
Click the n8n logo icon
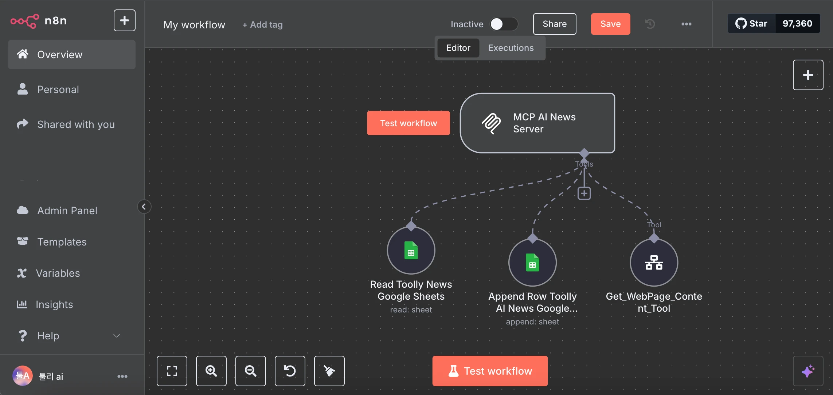(24, 21)
